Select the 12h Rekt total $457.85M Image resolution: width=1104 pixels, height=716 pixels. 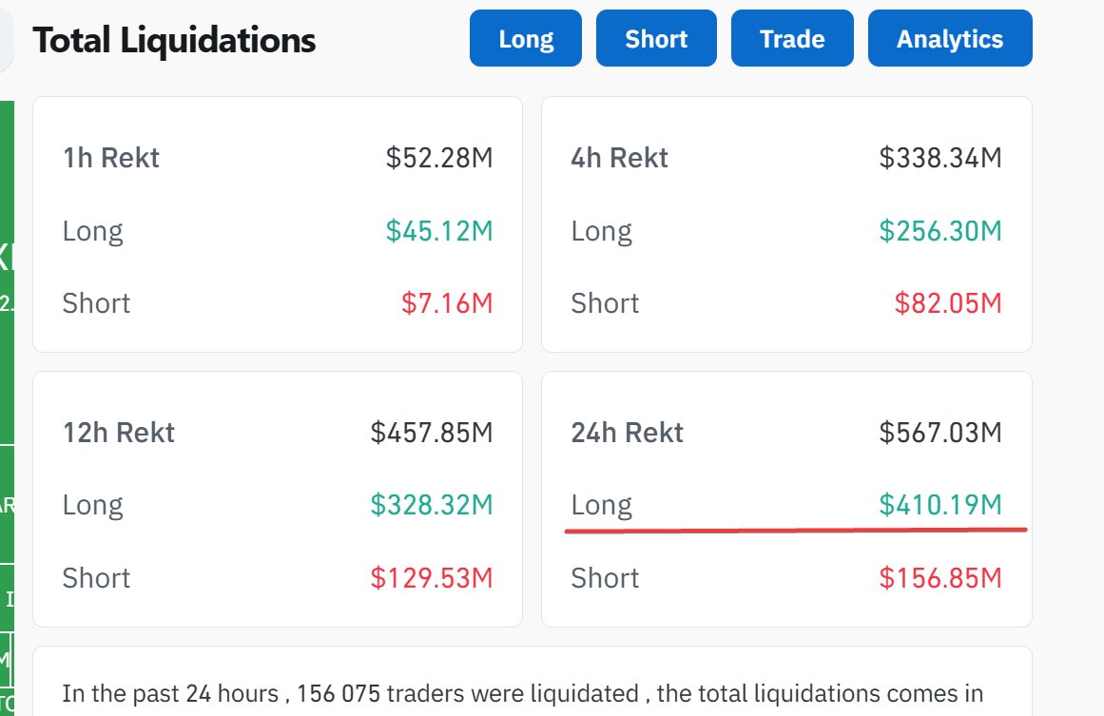coord(432,433)
